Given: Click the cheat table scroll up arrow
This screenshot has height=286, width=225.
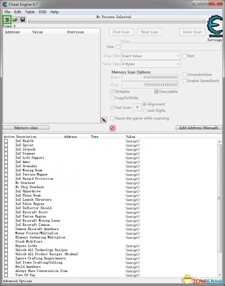Looking at the screenshot, I should click(x=219, y=142).
